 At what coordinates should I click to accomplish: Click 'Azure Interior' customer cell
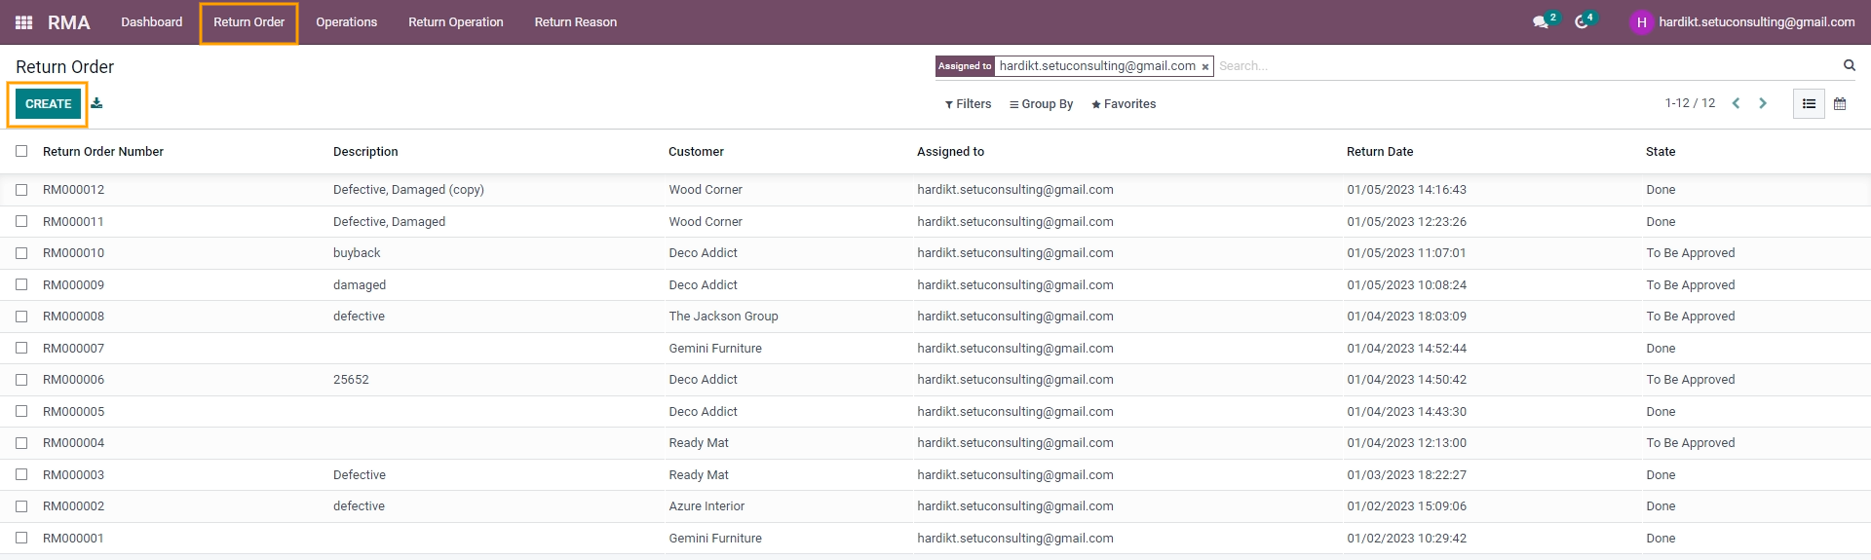(706, 506)
